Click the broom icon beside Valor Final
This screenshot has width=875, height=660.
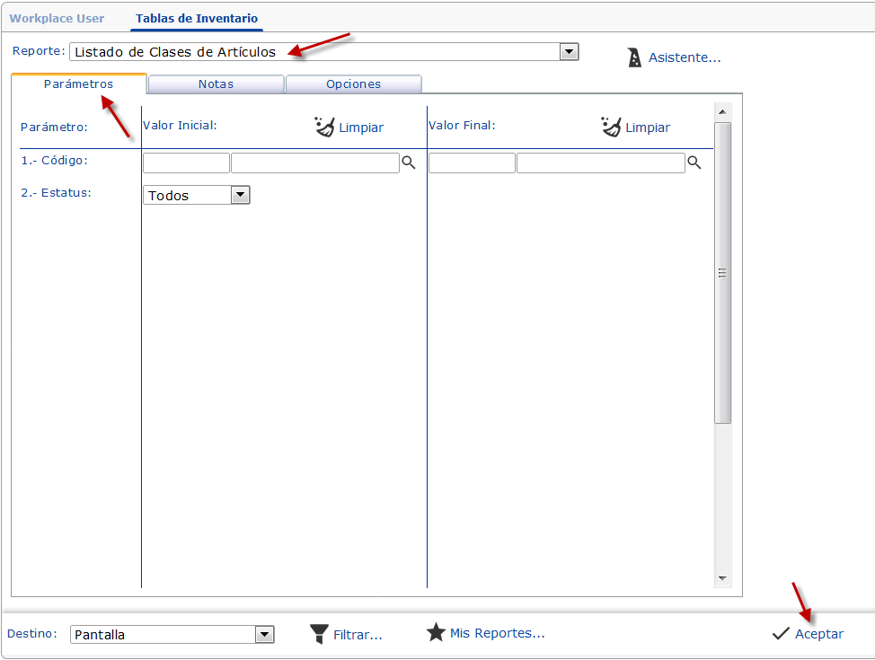[x=611, y=127]
